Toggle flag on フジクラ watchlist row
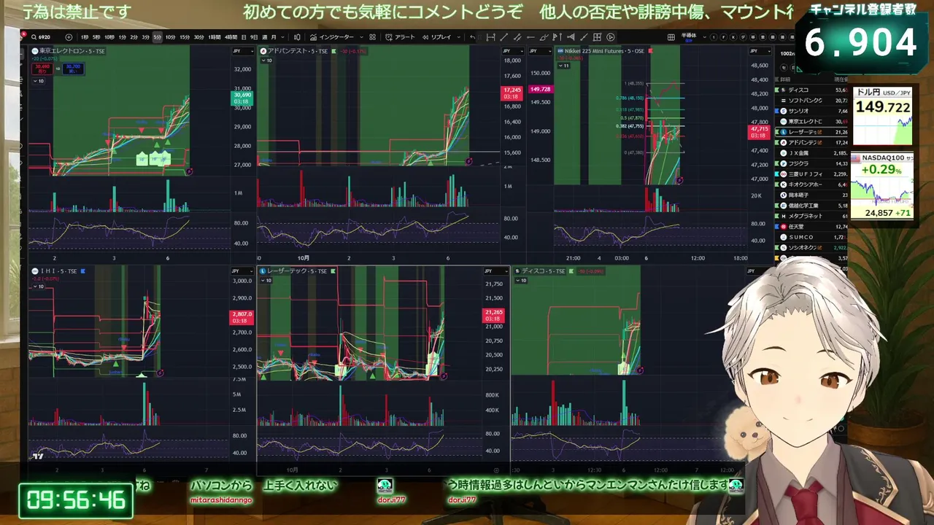Viewport: 934px width, 525px height. [776, 163]
